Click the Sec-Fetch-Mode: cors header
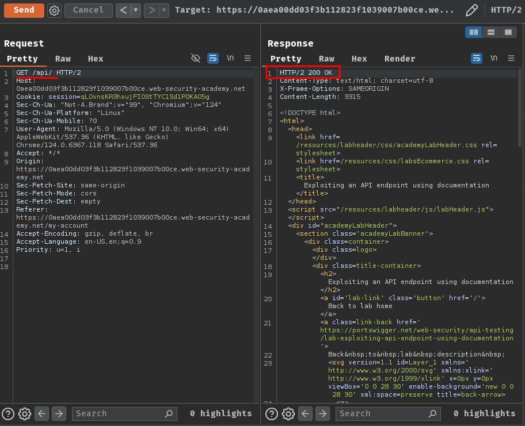Viewport: 525px width, 426px height. [56, 193]
